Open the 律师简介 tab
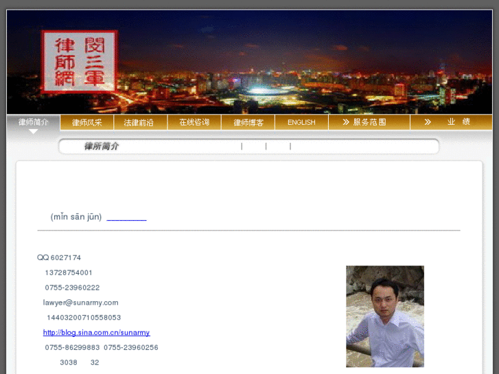This screenshot has height=374, width=499. point(33,122)
